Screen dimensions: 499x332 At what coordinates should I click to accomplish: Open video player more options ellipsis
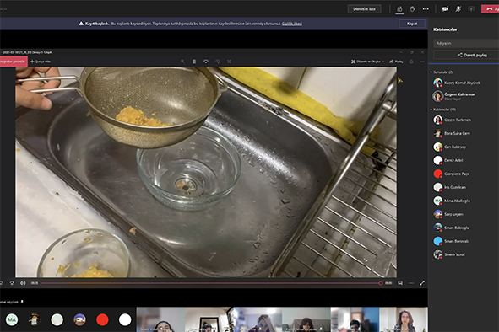click(411, 283)
